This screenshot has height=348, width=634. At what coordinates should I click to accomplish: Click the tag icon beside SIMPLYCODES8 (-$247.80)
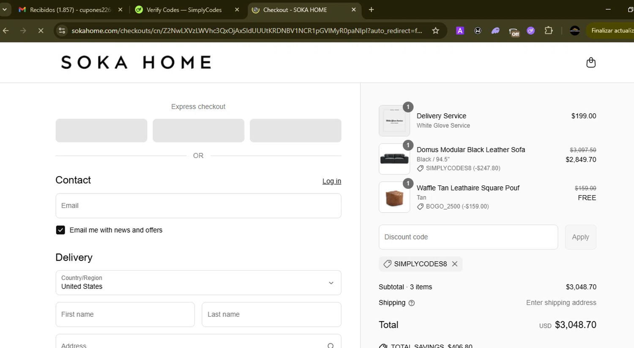[420, 168]
